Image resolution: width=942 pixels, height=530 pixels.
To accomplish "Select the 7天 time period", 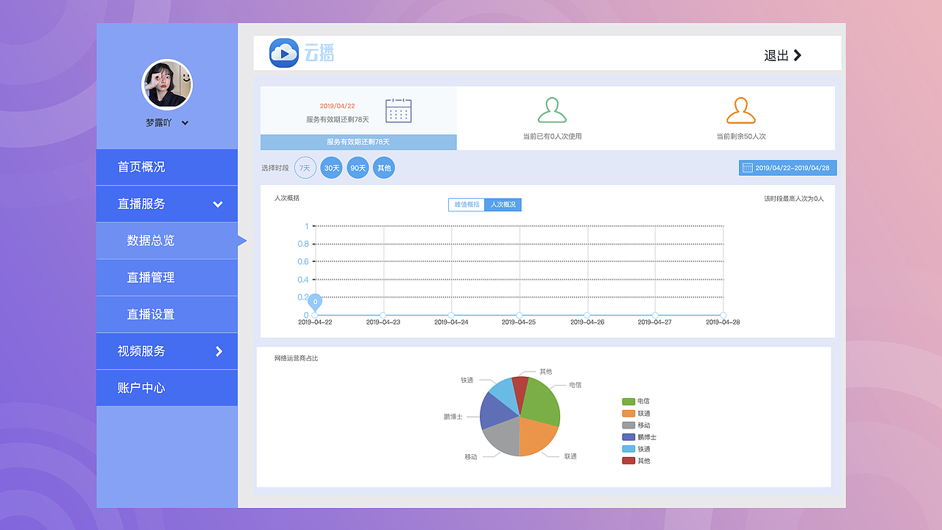I will point(305,168).
